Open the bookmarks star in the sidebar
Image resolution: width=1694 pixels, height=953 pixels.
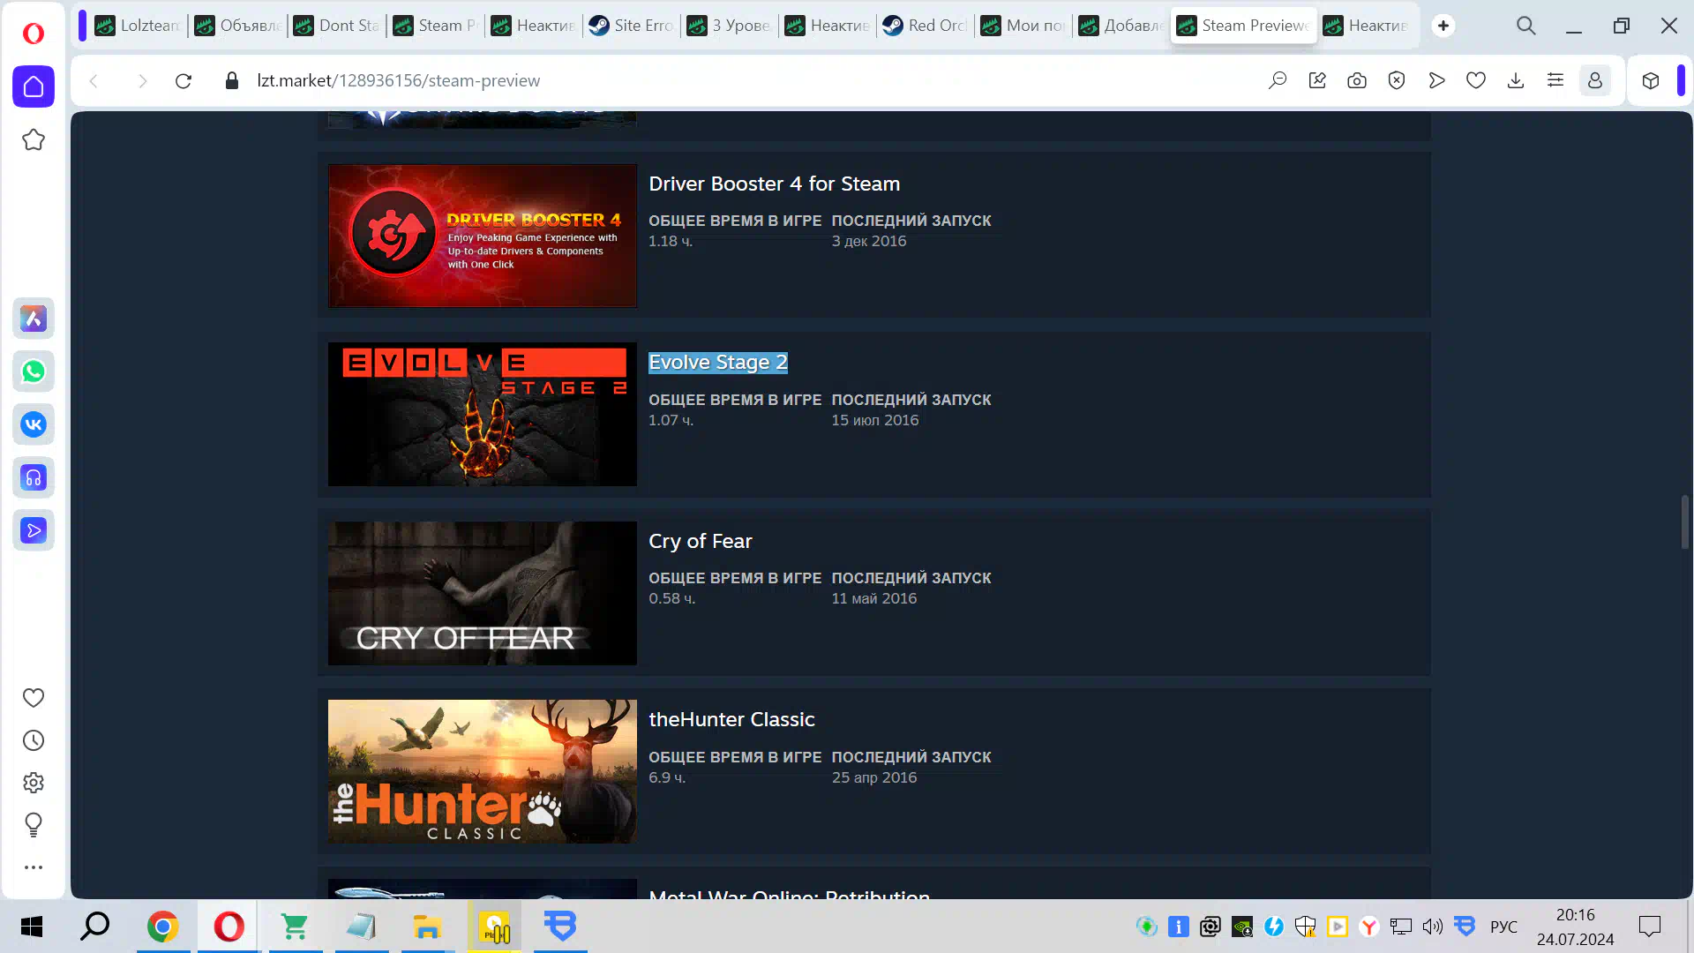coord(34,139)
